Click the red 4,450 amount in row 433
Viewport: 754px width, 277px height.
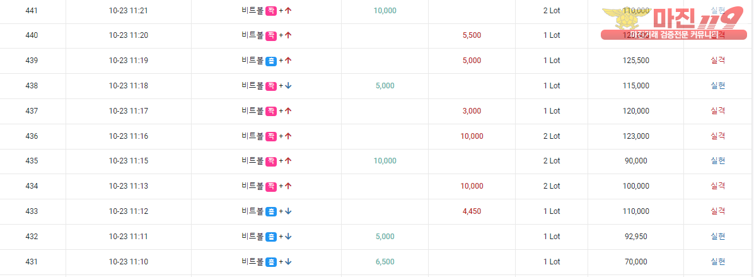click(x=472, y=211)
